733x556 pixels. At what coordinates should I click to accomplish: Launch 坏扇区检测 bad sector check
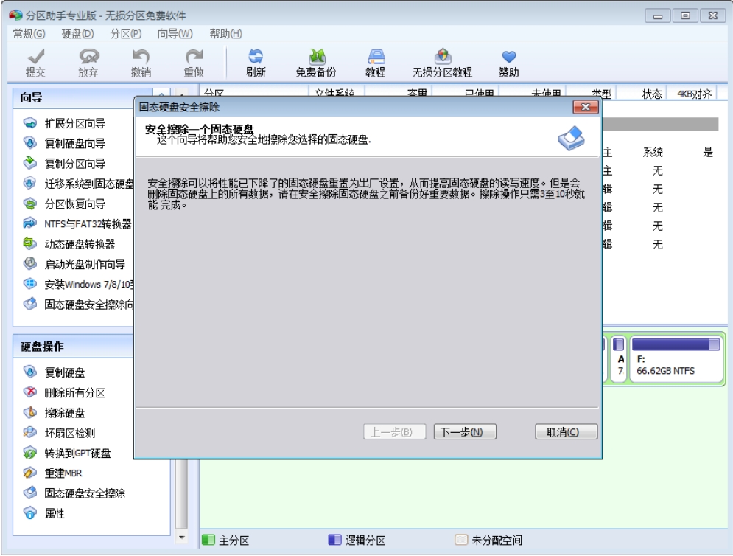[69, 433]
